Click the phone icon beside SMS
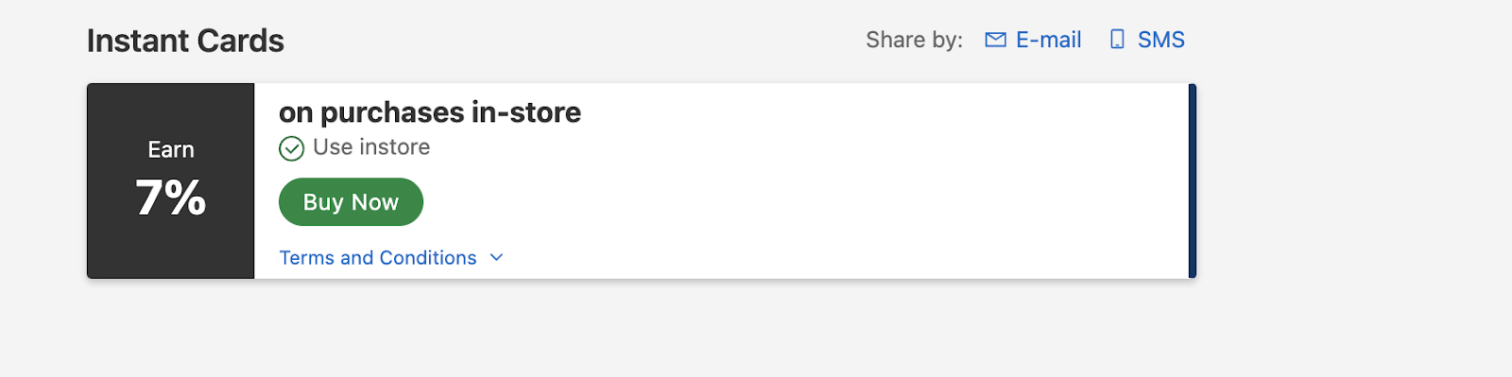The width and height of the screenshot is (1512, 377). (1117, 40)
